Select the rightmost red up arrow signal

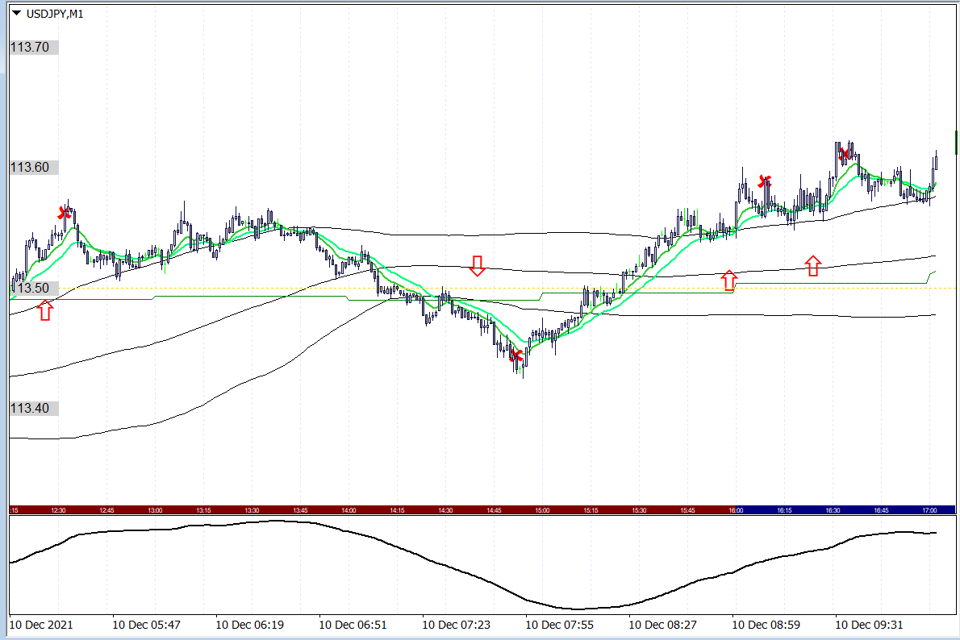click(x=813, y=265)
